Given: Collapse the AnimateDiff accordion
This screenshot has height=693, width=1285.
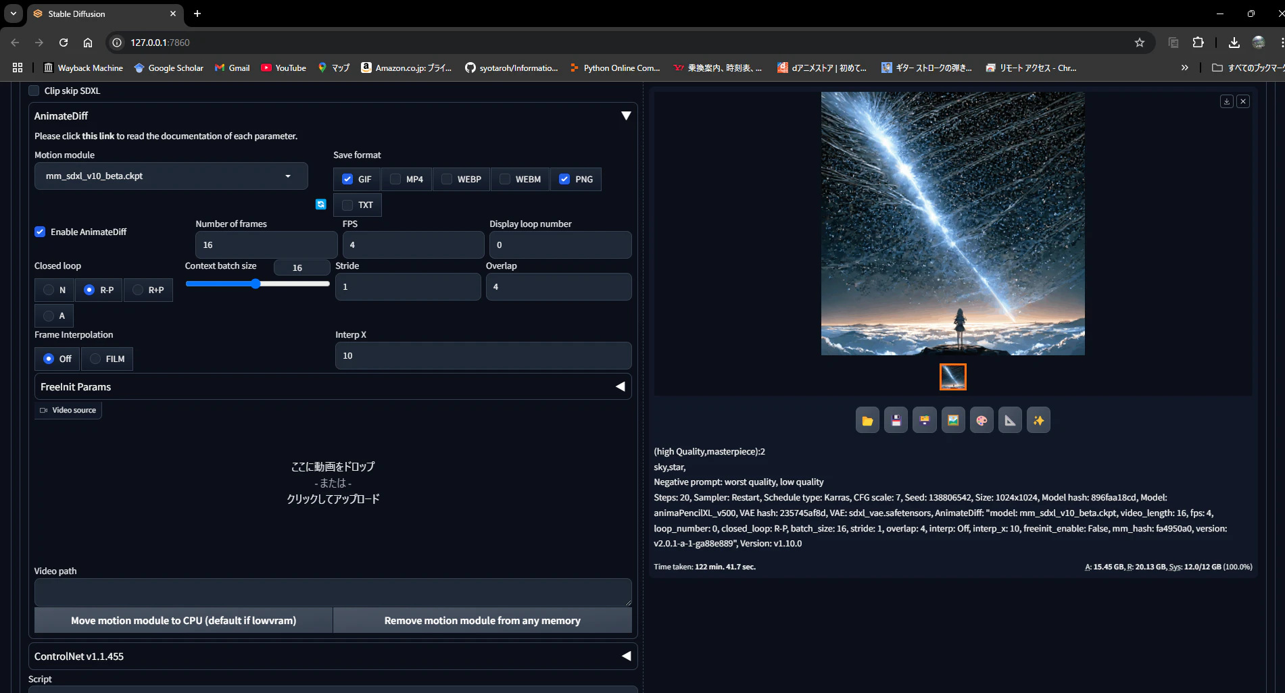Looking at the screenshot, I should 626,115.
